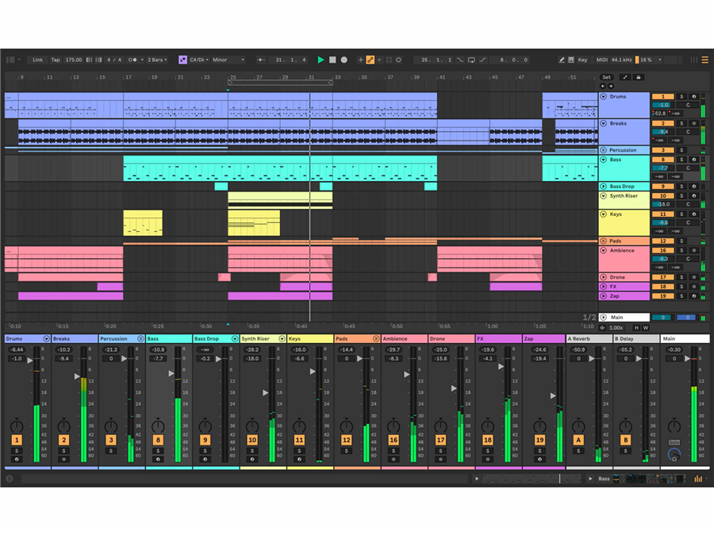Click the Link button
Viewport: 714px width, 536px height.
pyautogui.click(x=37, y=60)
